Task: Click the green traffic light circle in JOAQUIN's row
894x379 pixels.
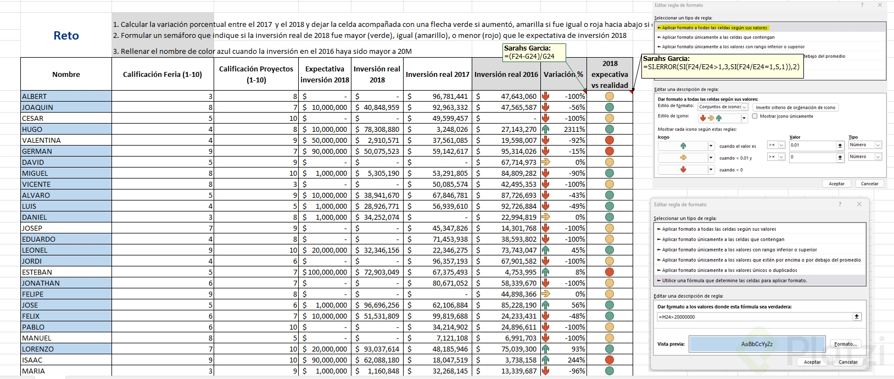Action: coord(609,107)
